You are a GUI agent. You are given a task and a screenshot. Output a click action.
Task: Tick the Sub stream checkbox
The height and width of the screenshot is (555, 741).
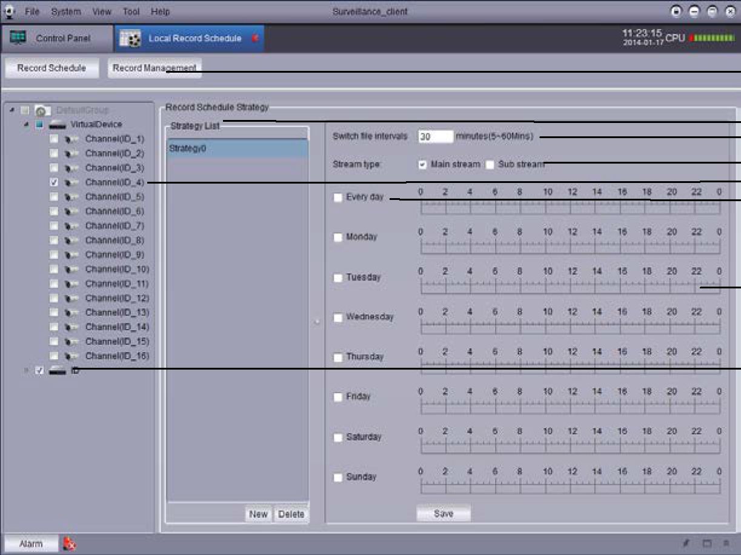tap(490, 165)
